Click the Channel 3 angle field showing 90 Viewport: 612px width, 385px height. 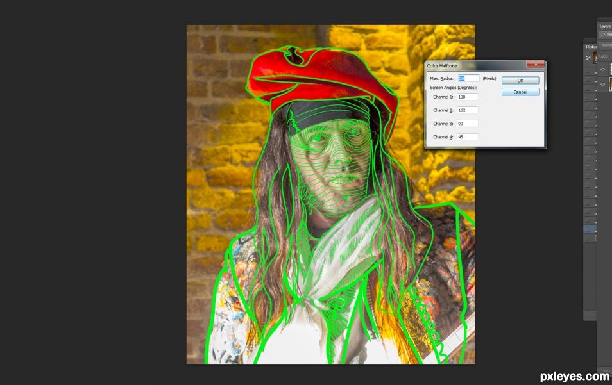[467, 124]
